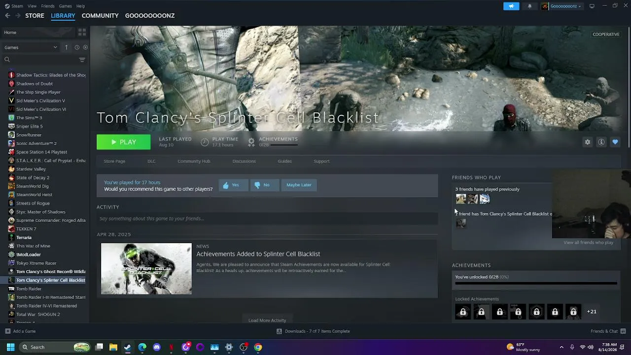Screen dimensions: 631x355
Task: Open the Help menu
Action: (x=80, y=6)
